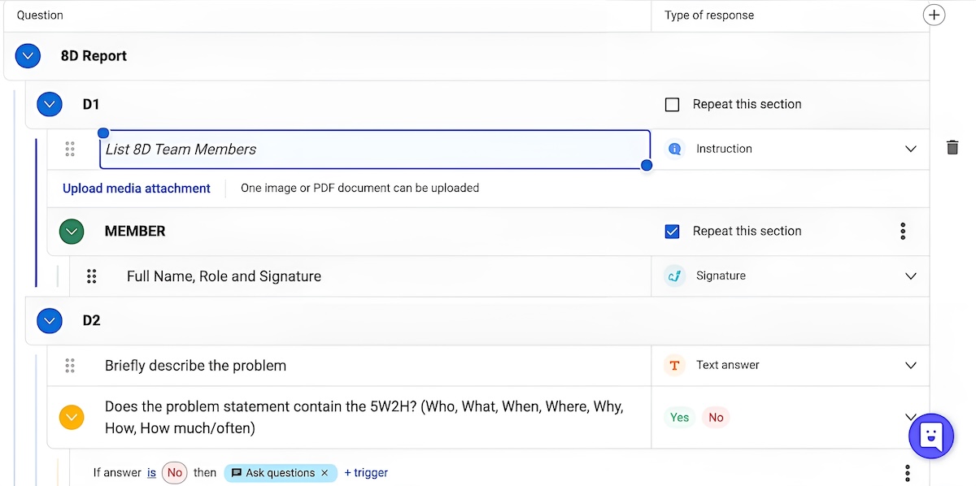Collapse the 8D Report section
The image size is (976, 486).
[x=28, y=56]
